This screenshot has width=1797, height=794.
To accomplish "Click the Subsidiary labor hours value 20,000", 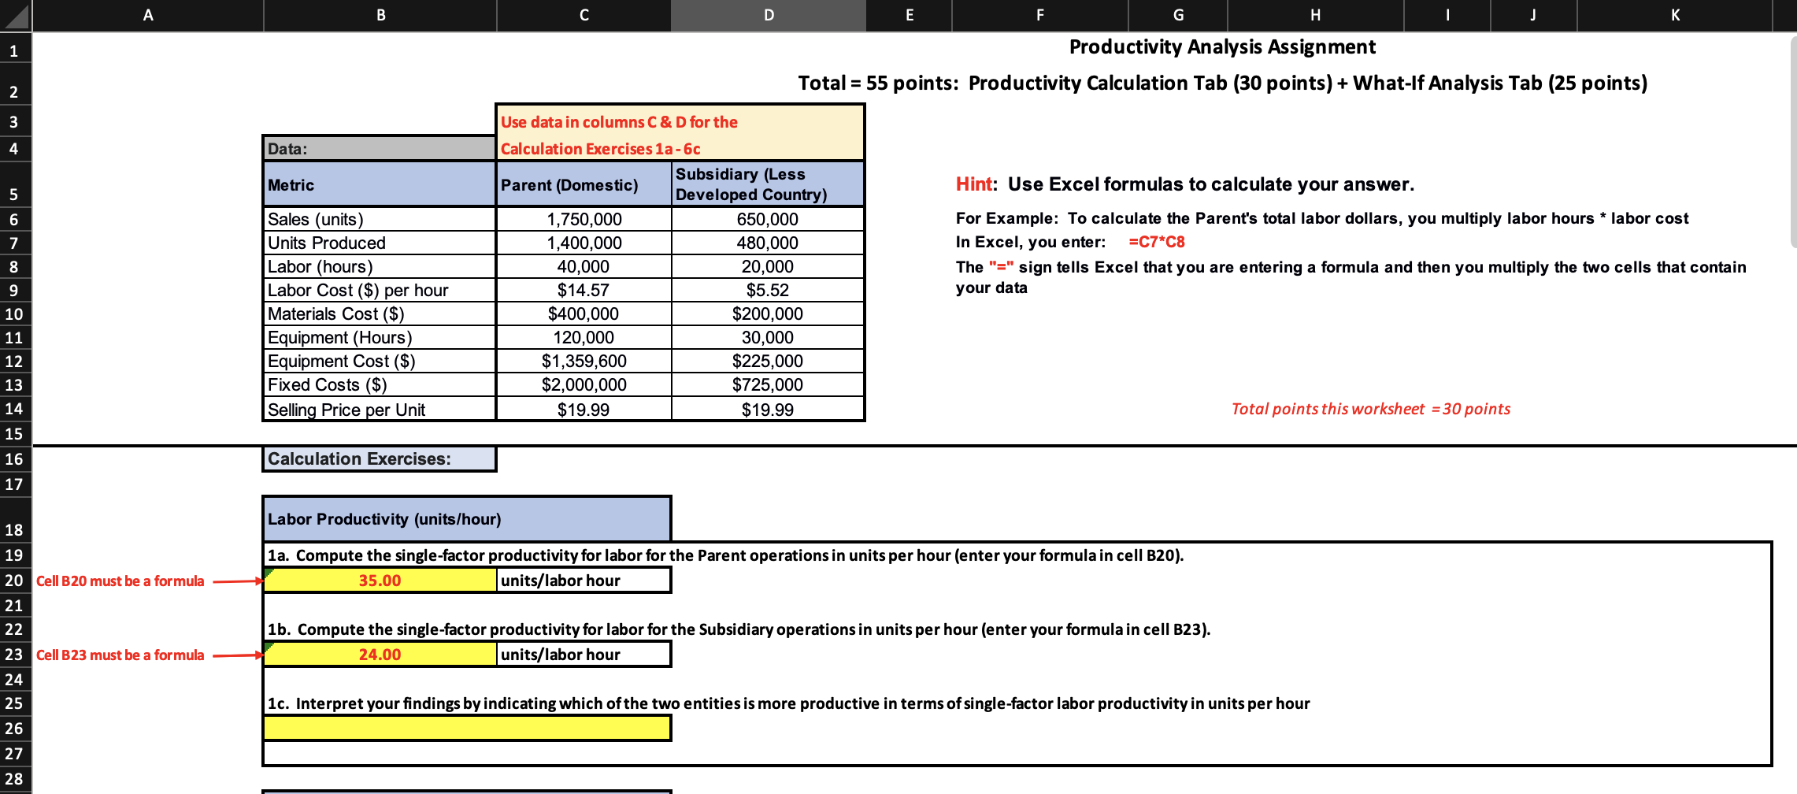I will click(768, 266).
